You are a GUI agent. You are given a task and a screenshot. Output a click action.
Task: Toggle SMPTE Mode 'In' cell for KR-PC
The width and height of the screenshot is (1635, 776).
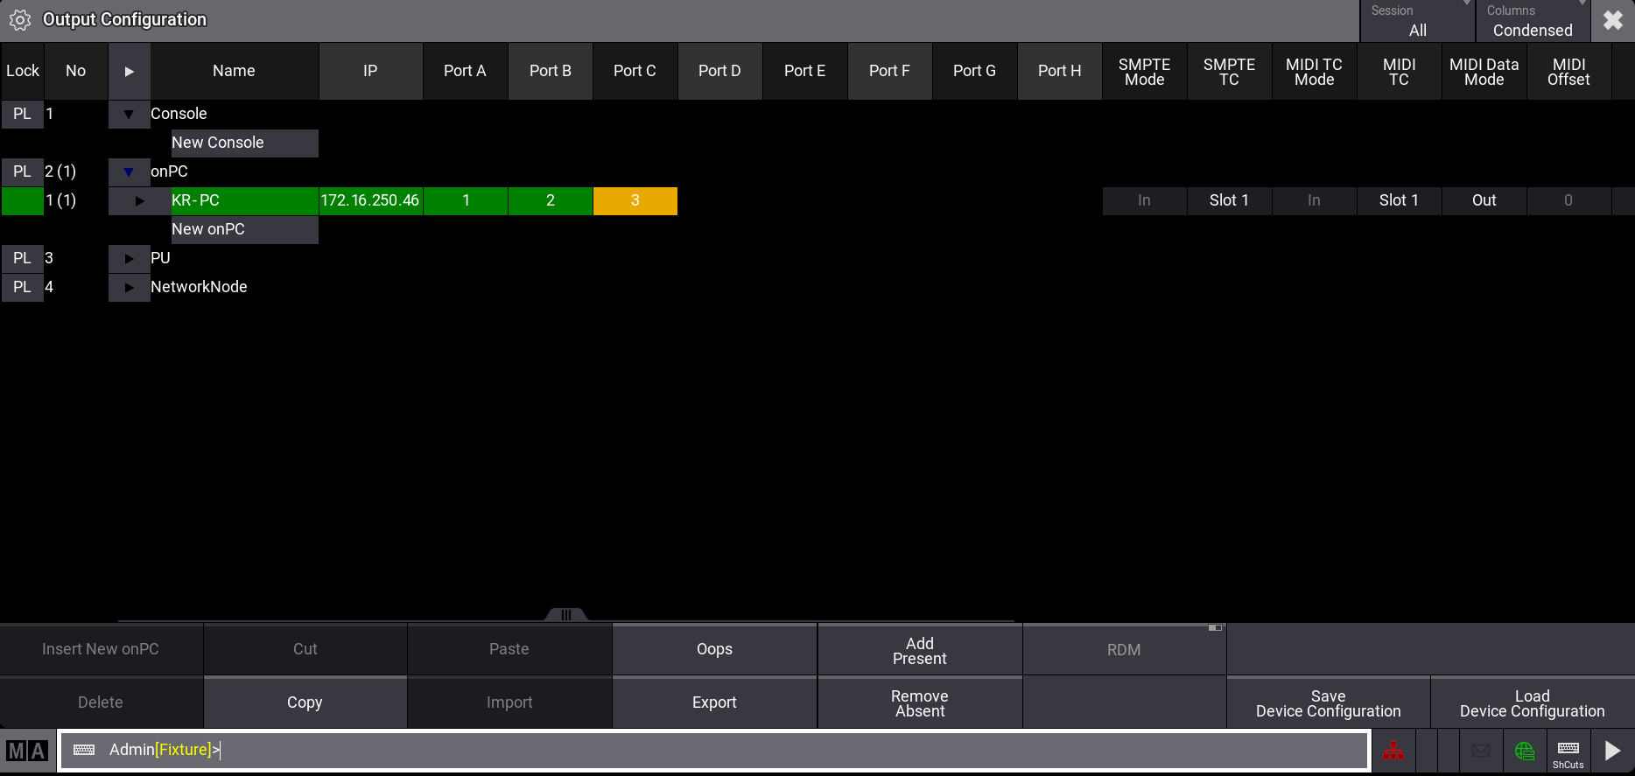(1144, 200)
